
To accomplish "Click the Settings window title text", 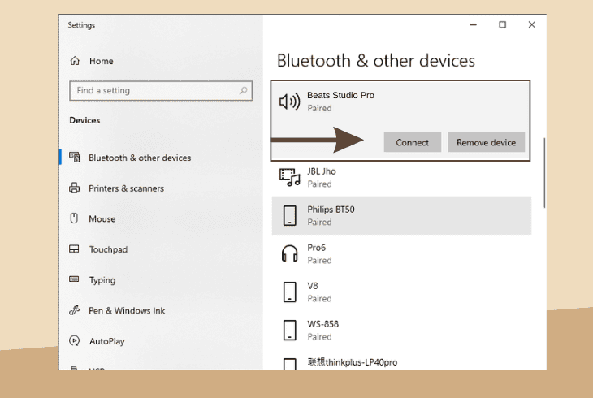I will tap(81, 25).
